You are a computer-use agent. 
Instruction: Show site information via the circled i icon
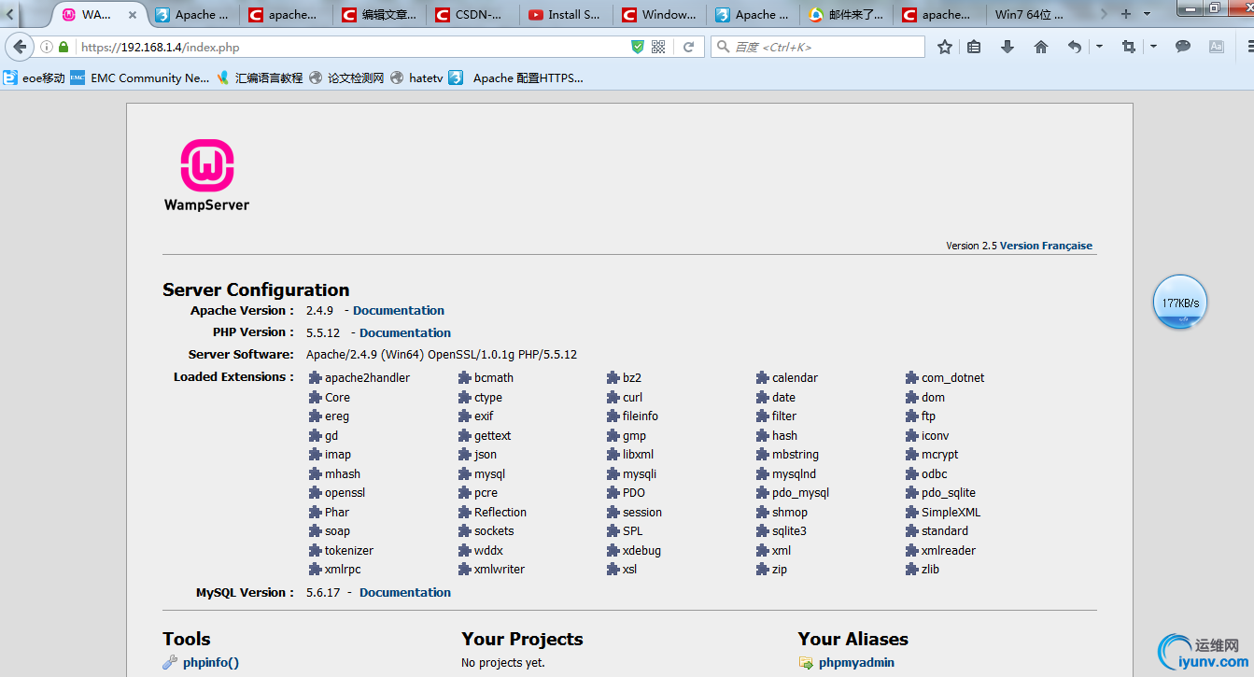click(47, 47)
